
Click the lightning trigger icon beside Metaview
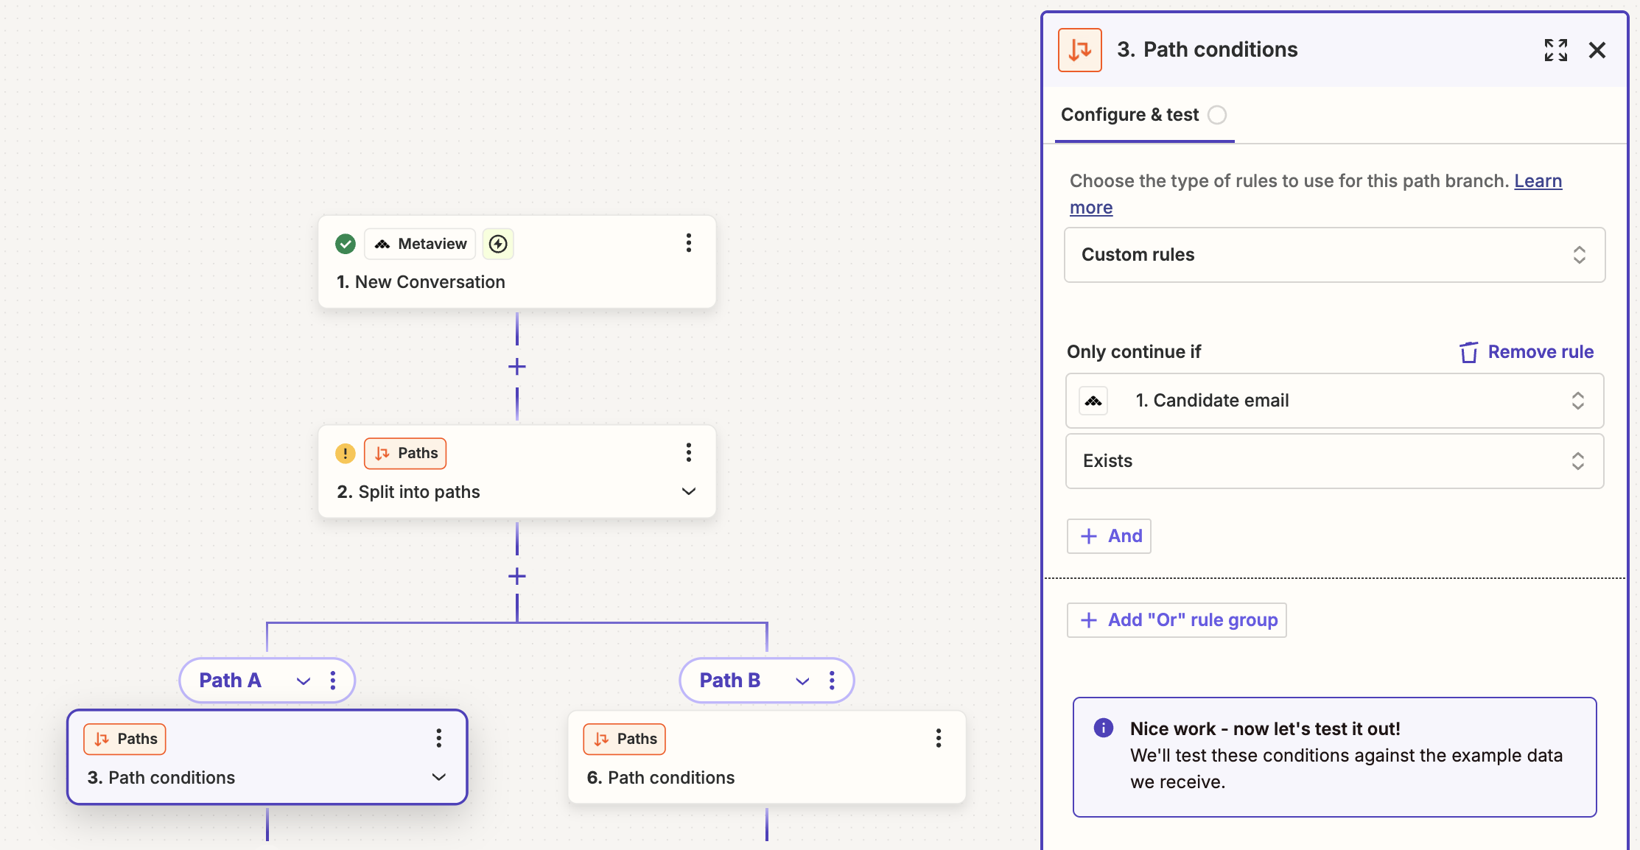pos(498,244)
